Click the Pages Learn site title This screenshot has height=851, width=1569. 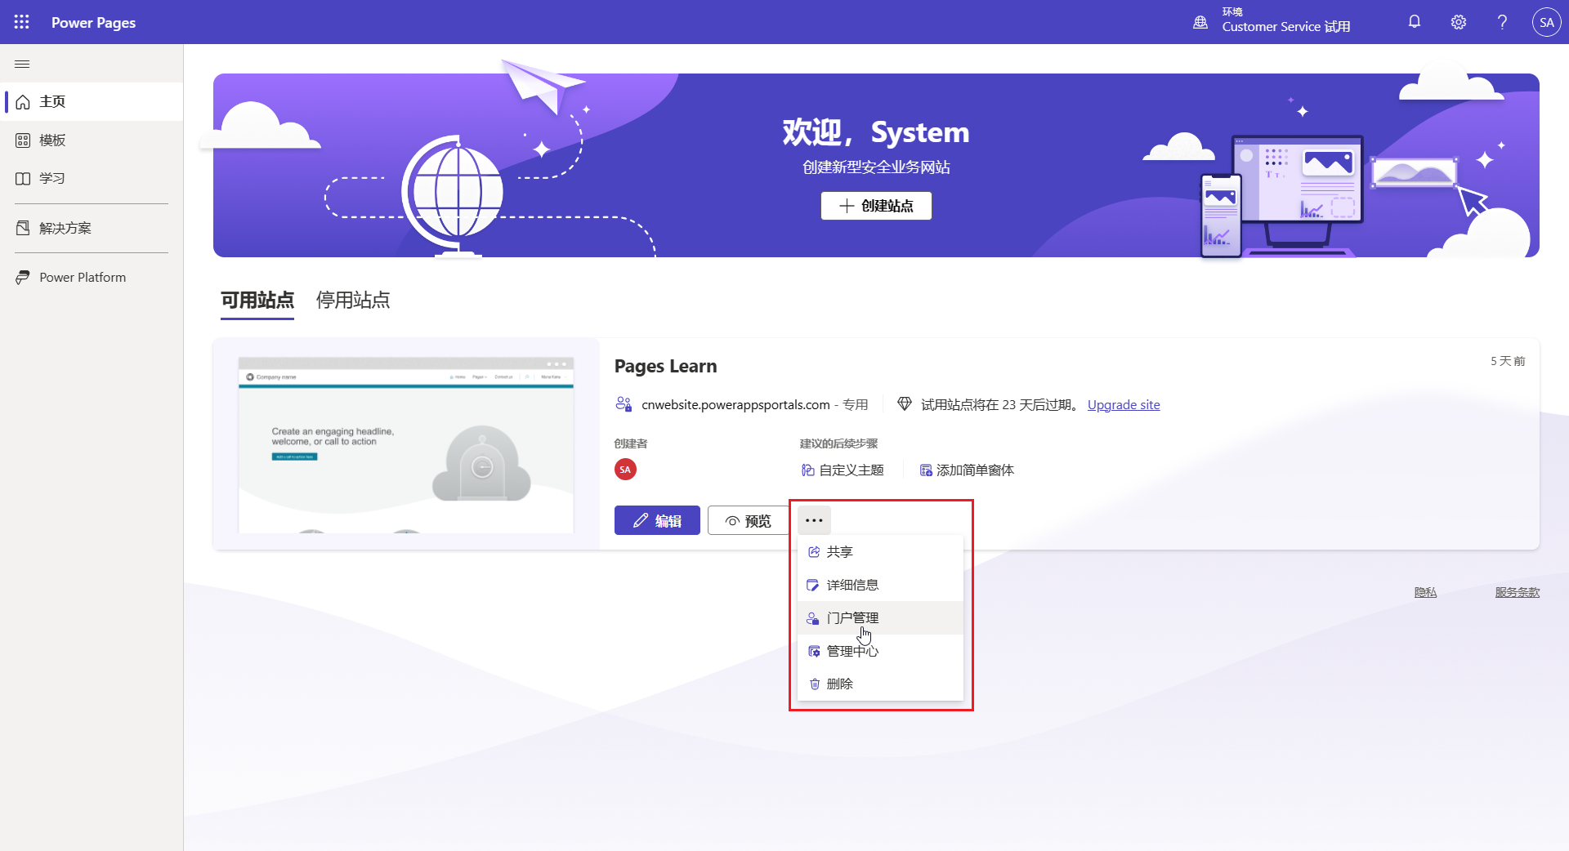(x=665, y=366)
